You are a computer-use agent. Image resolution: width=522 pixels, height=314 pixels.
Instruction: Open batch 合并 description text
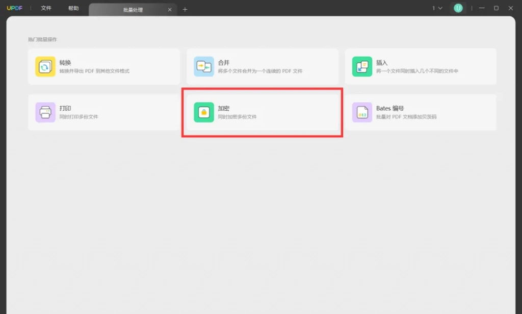point(260,71)
